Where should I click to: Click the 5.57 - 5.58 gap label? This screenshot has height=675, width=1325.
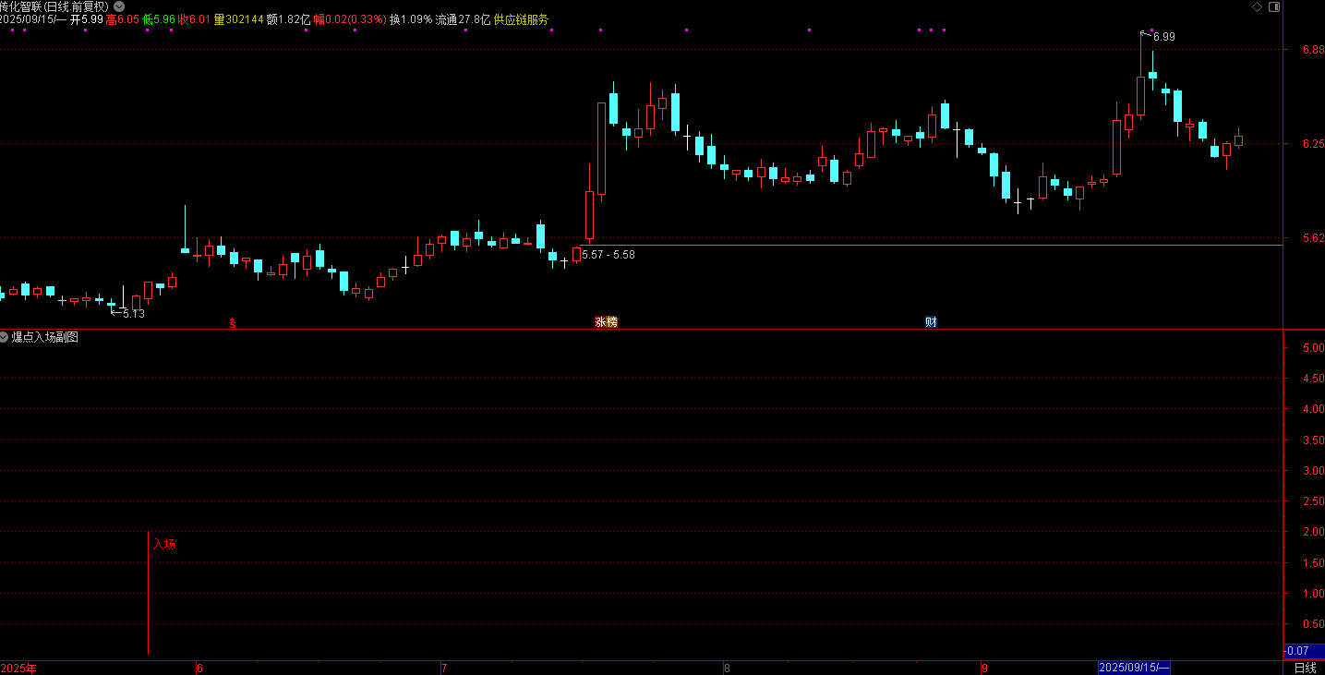(x=608, y=255)
